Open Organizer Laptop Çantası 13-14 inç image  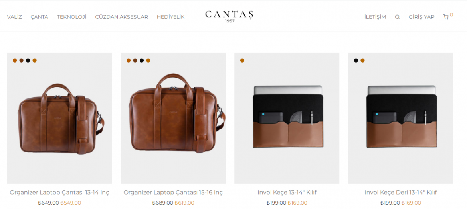pos(59,118)
